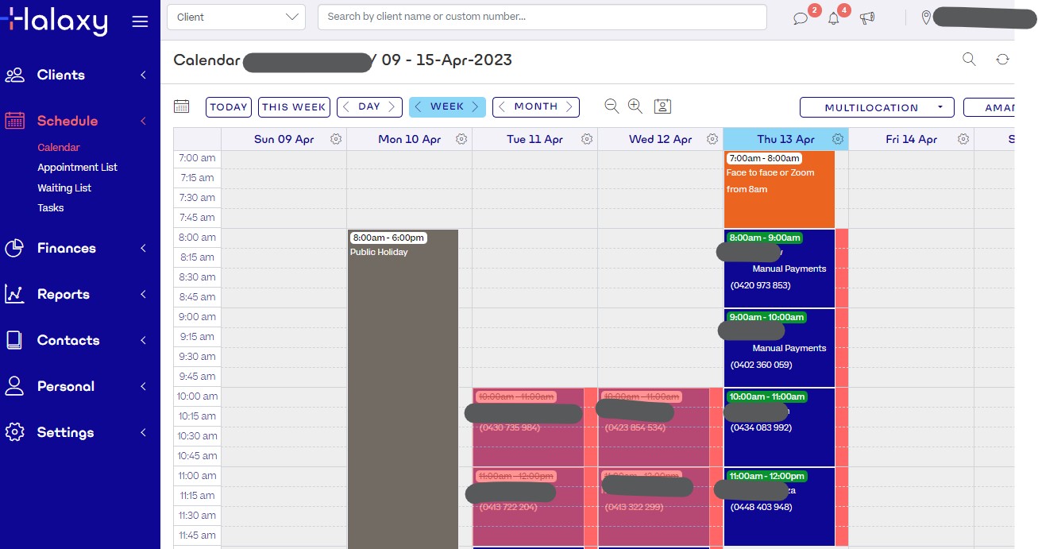Image resolution: width=1038 pixels, height=549 pixels.
Task: Refresh the calendar
Action: (1002, 60)
